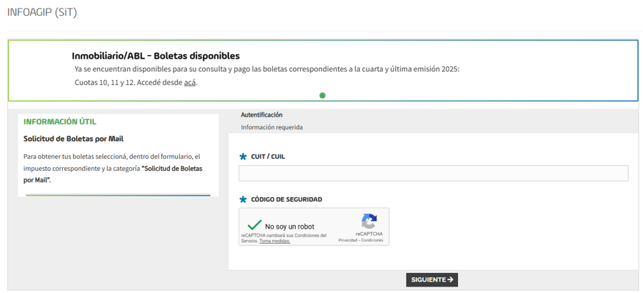Click the INFORMACIÓN ÚTIL panel heading
The width and height of the screenshot is (643, 293).
[x=60, y=121]
